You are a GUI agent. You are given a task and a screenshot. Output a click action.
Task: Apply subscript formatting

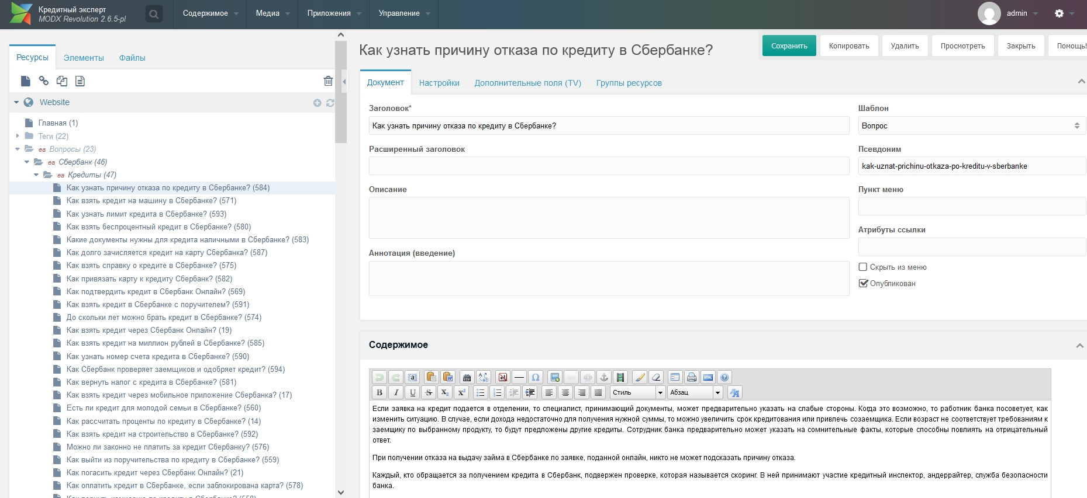445,392
